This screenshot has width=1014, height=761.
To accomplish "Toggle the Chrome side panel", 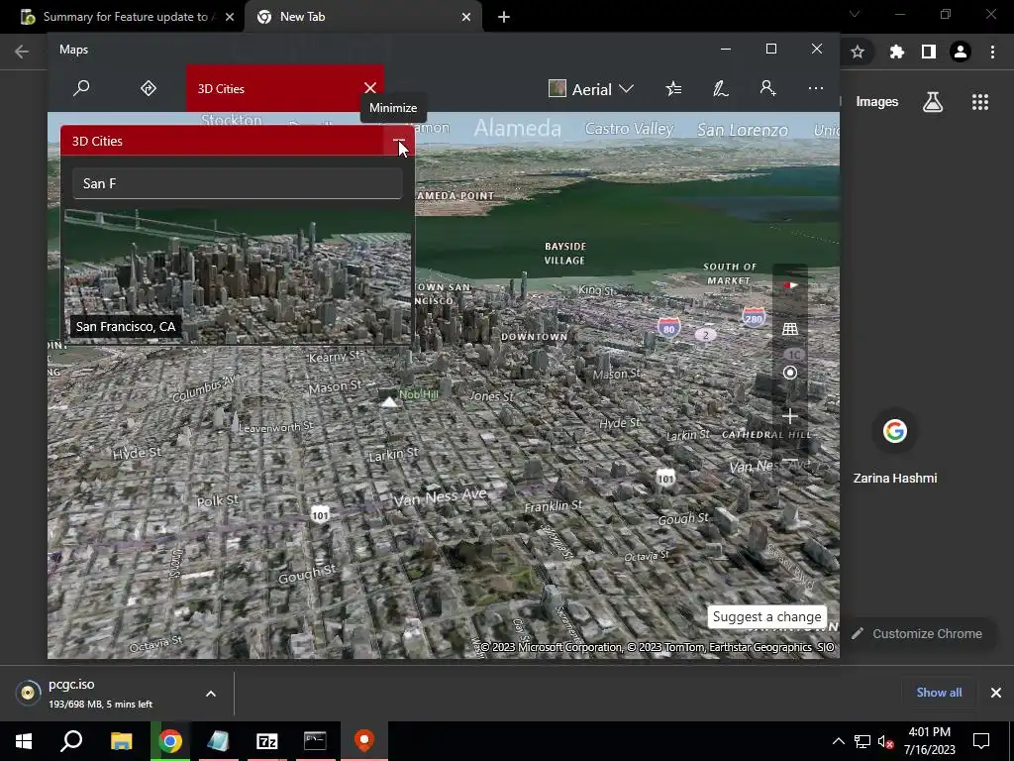I will (x=929, y=52).
